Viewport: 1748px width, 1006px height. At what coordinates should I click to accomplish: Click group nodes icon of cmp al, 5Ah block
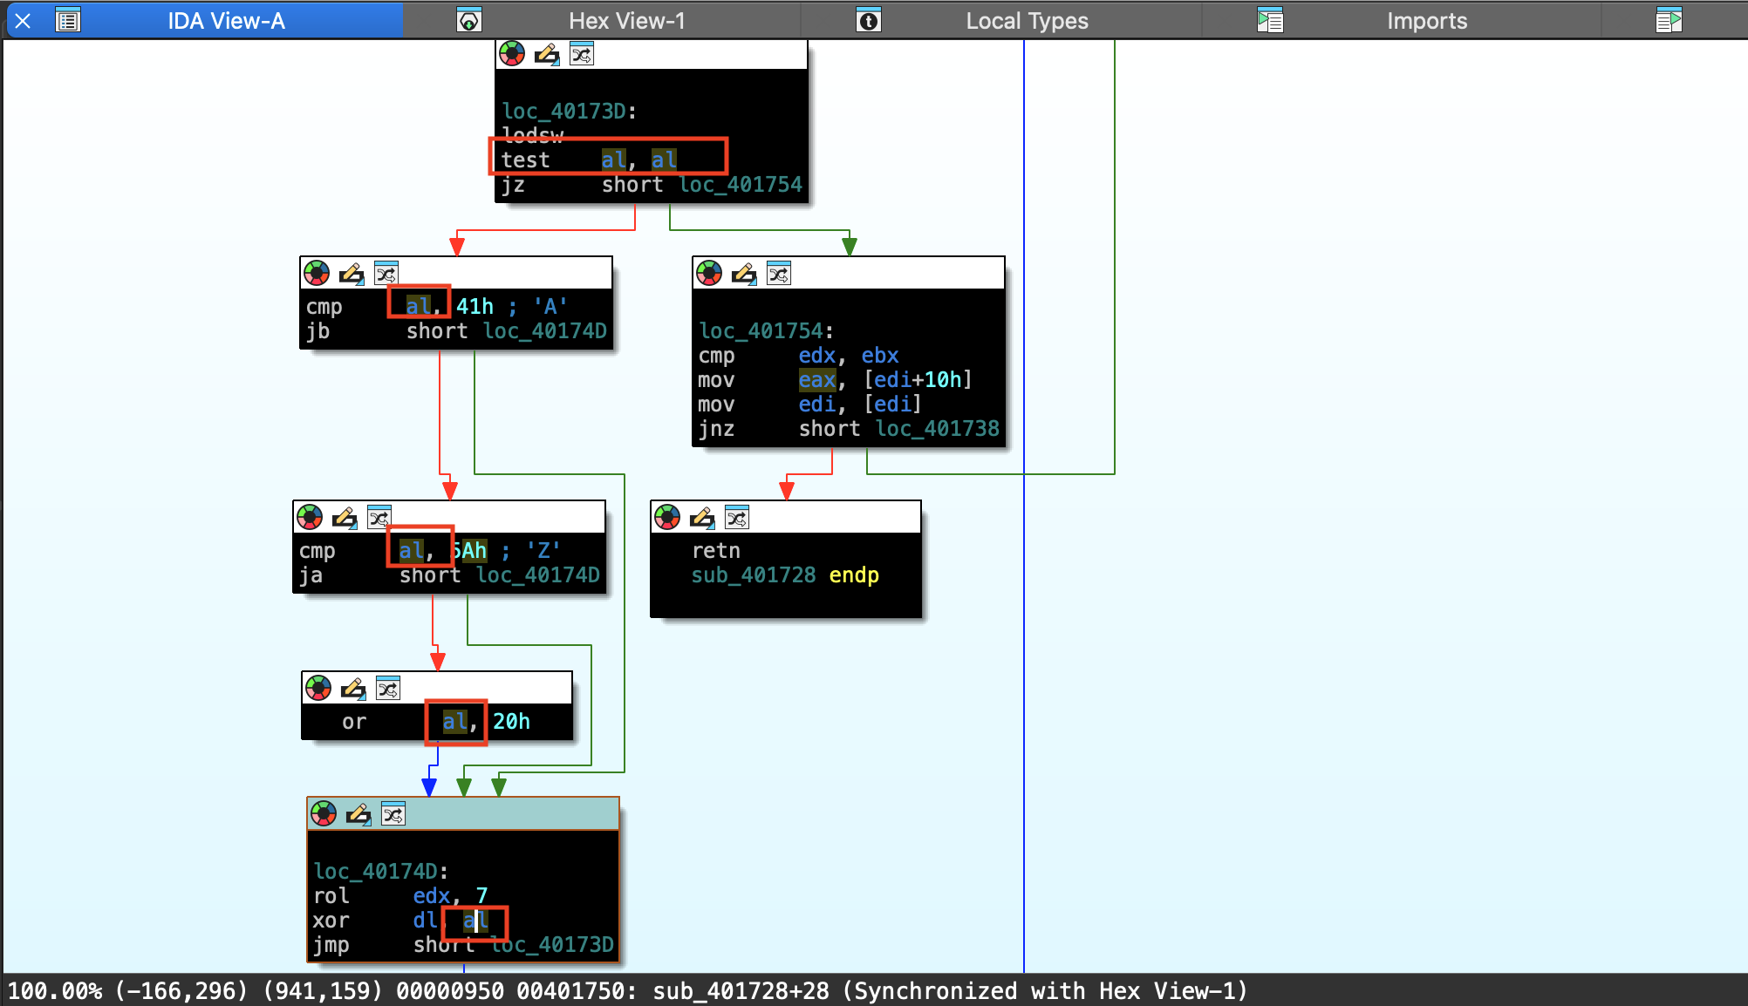pyautogui.click(x=379, y=518)
